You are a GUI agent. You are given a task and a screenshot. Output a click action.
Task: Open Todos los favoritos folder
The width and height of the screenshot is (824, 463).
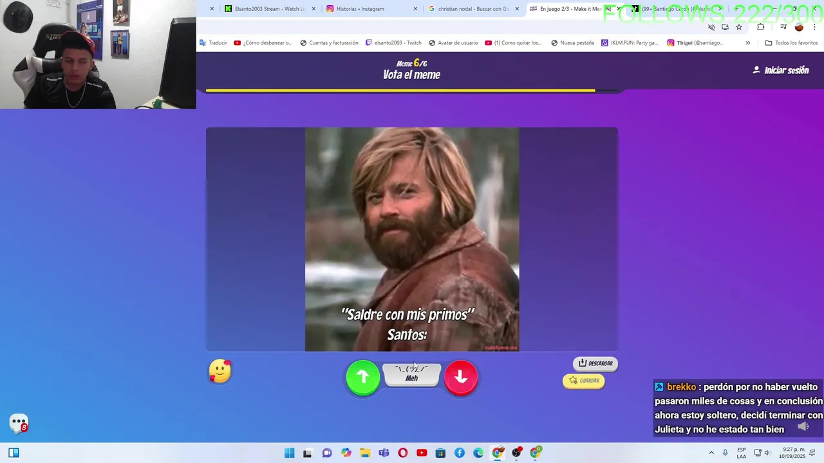(791, 43)
